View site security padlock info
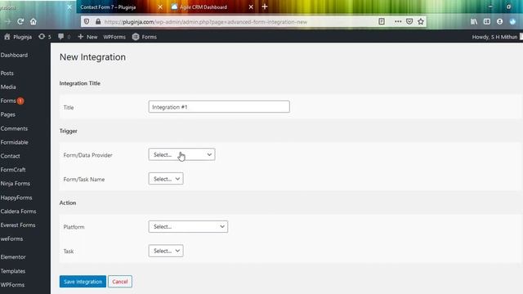The width and height of the screenshot is (523, 294). pyautogui.click(x=98, y=22)
